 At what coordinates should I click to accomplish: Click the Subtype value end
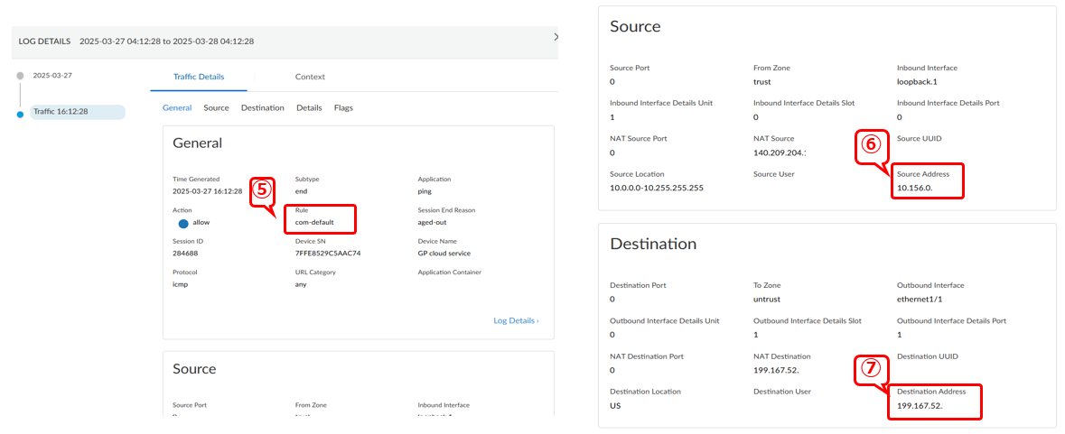tap(301, 191)
